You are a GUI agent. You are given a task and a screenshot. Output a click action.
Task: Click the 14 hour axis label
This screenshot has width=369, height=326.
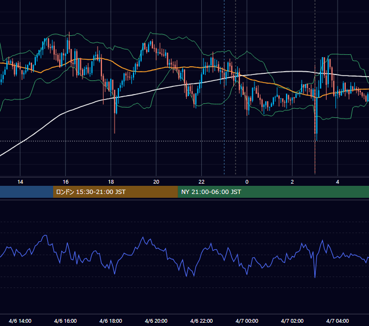20,182
